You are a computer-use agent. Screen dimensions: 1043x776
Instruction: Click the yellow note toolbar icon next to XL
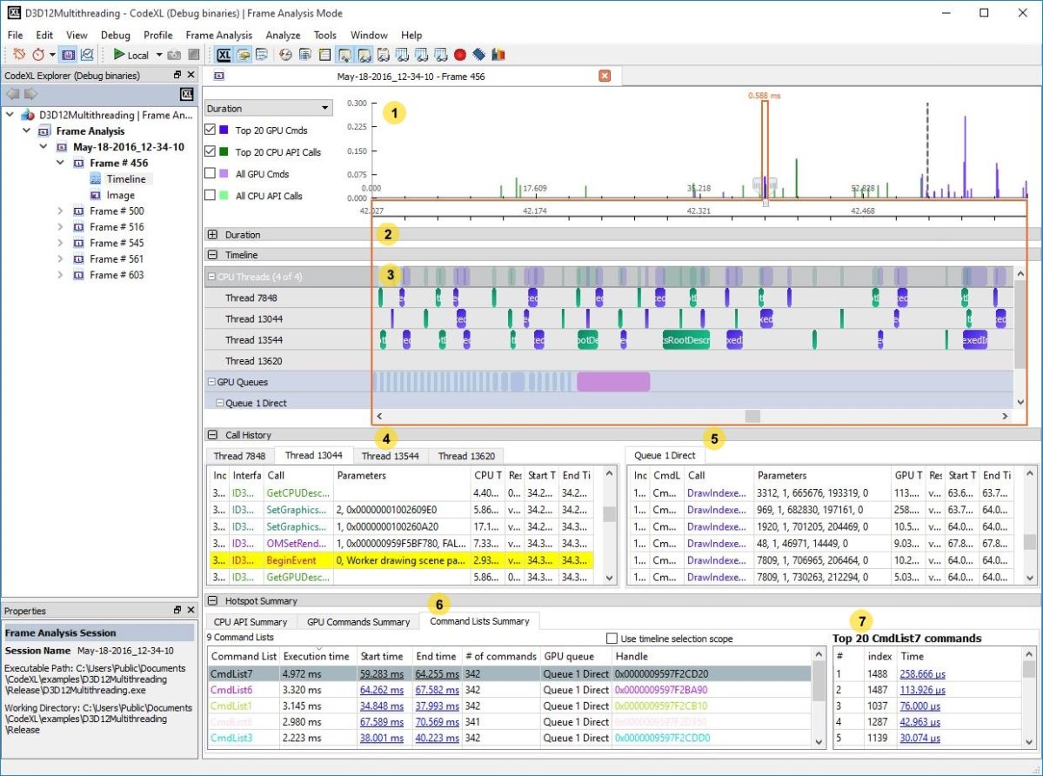click(x=244, y=55)
